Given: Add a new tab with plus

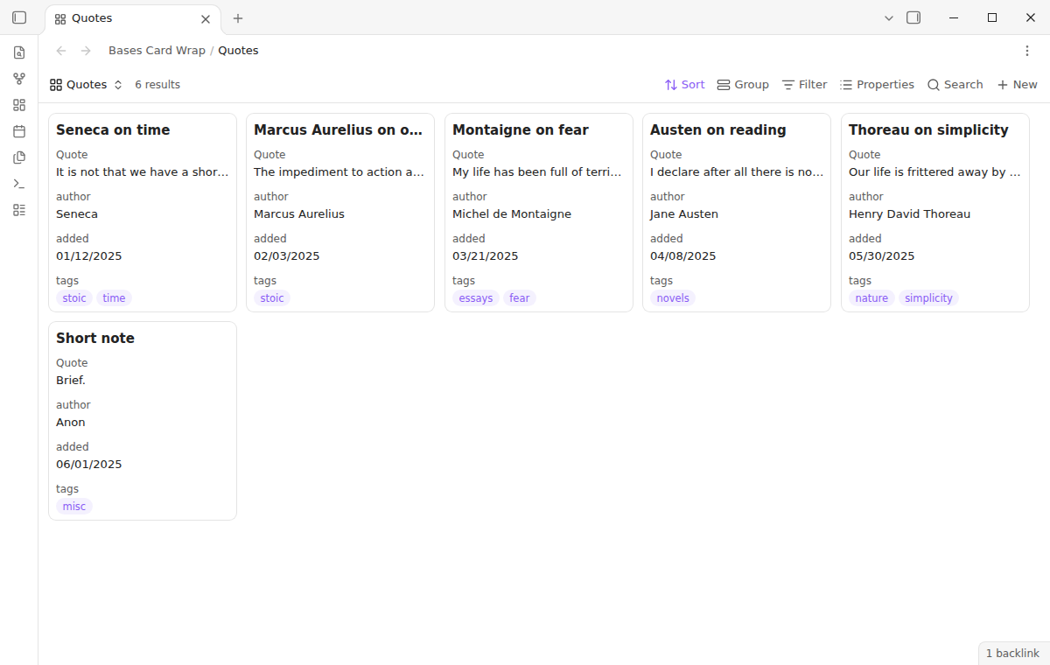Looking at the screenshot, I should point(238,18).
